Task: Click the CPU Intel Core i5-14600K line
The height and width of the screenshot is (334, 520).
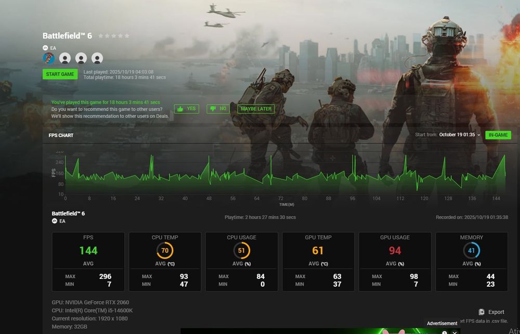Action: (x=92, y=311)
